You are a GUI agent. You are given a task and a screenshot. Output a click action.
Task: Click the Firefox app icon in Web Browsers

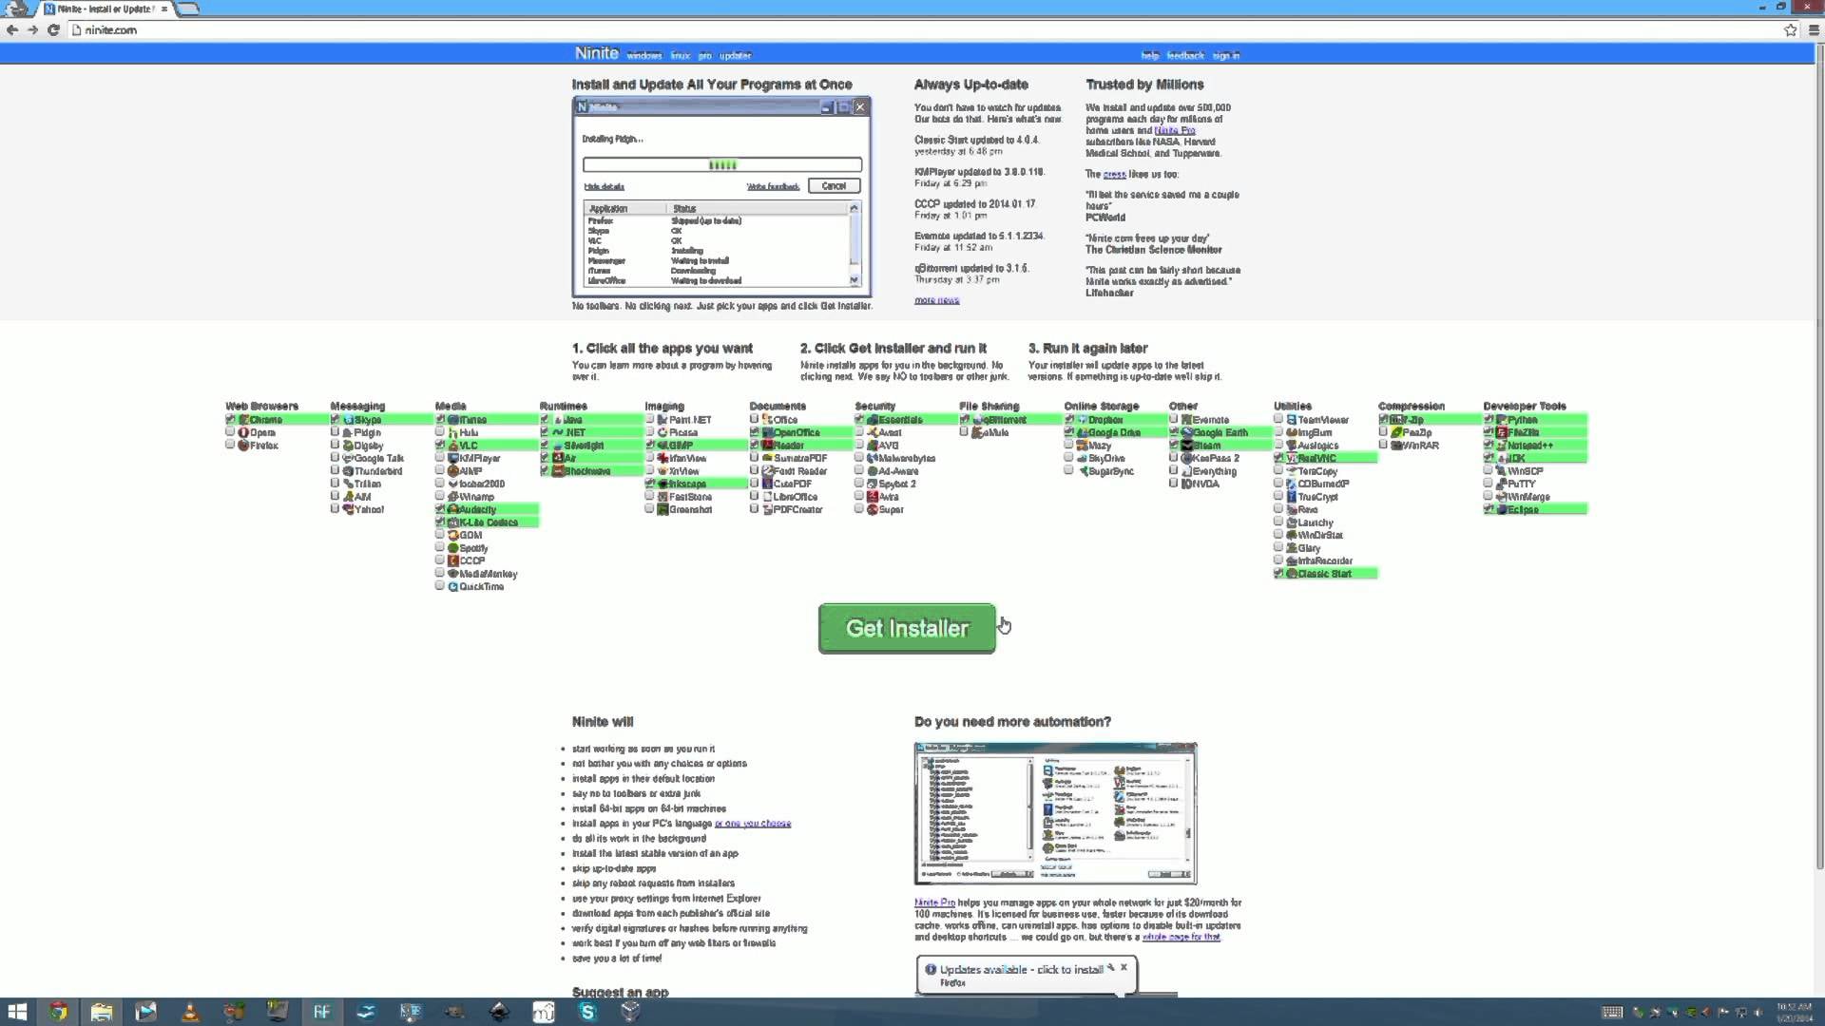[243, 446]
